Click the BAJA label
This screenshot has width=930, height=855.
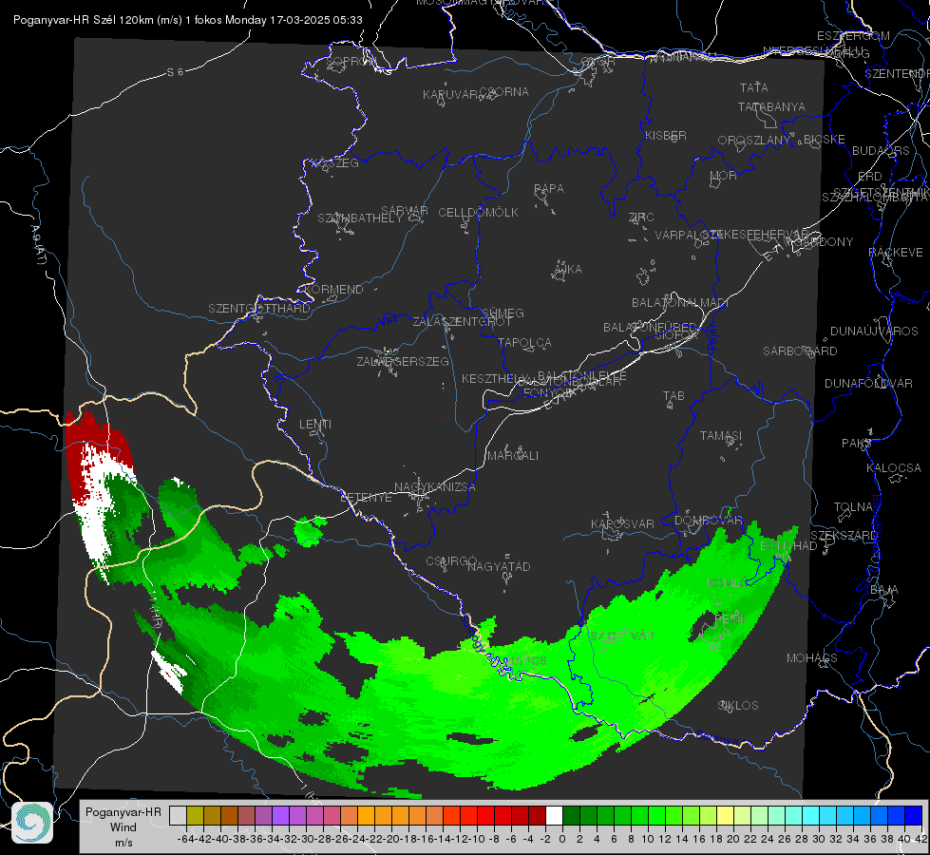[x=884, y=590]
